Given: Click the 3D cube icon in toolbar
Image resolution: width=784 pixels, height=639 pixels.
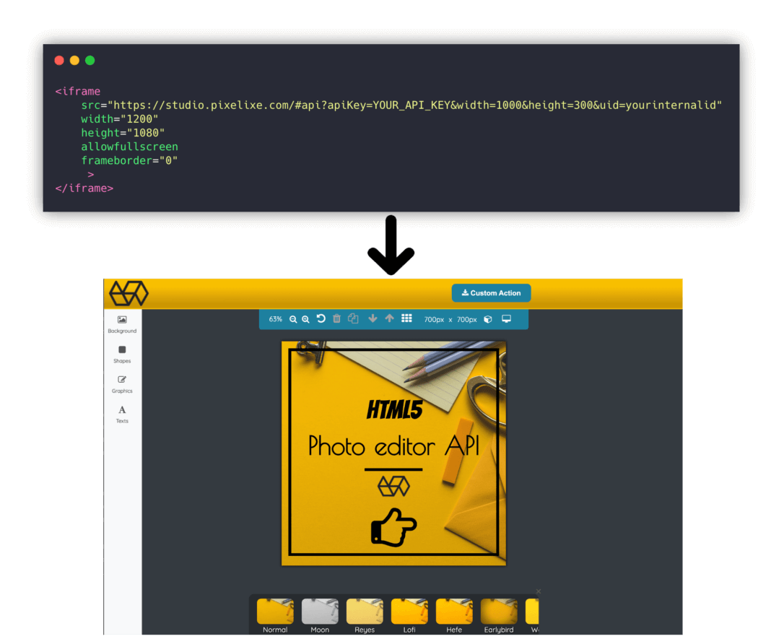Looking at the screenshot, I should click(x=488, y=318).
